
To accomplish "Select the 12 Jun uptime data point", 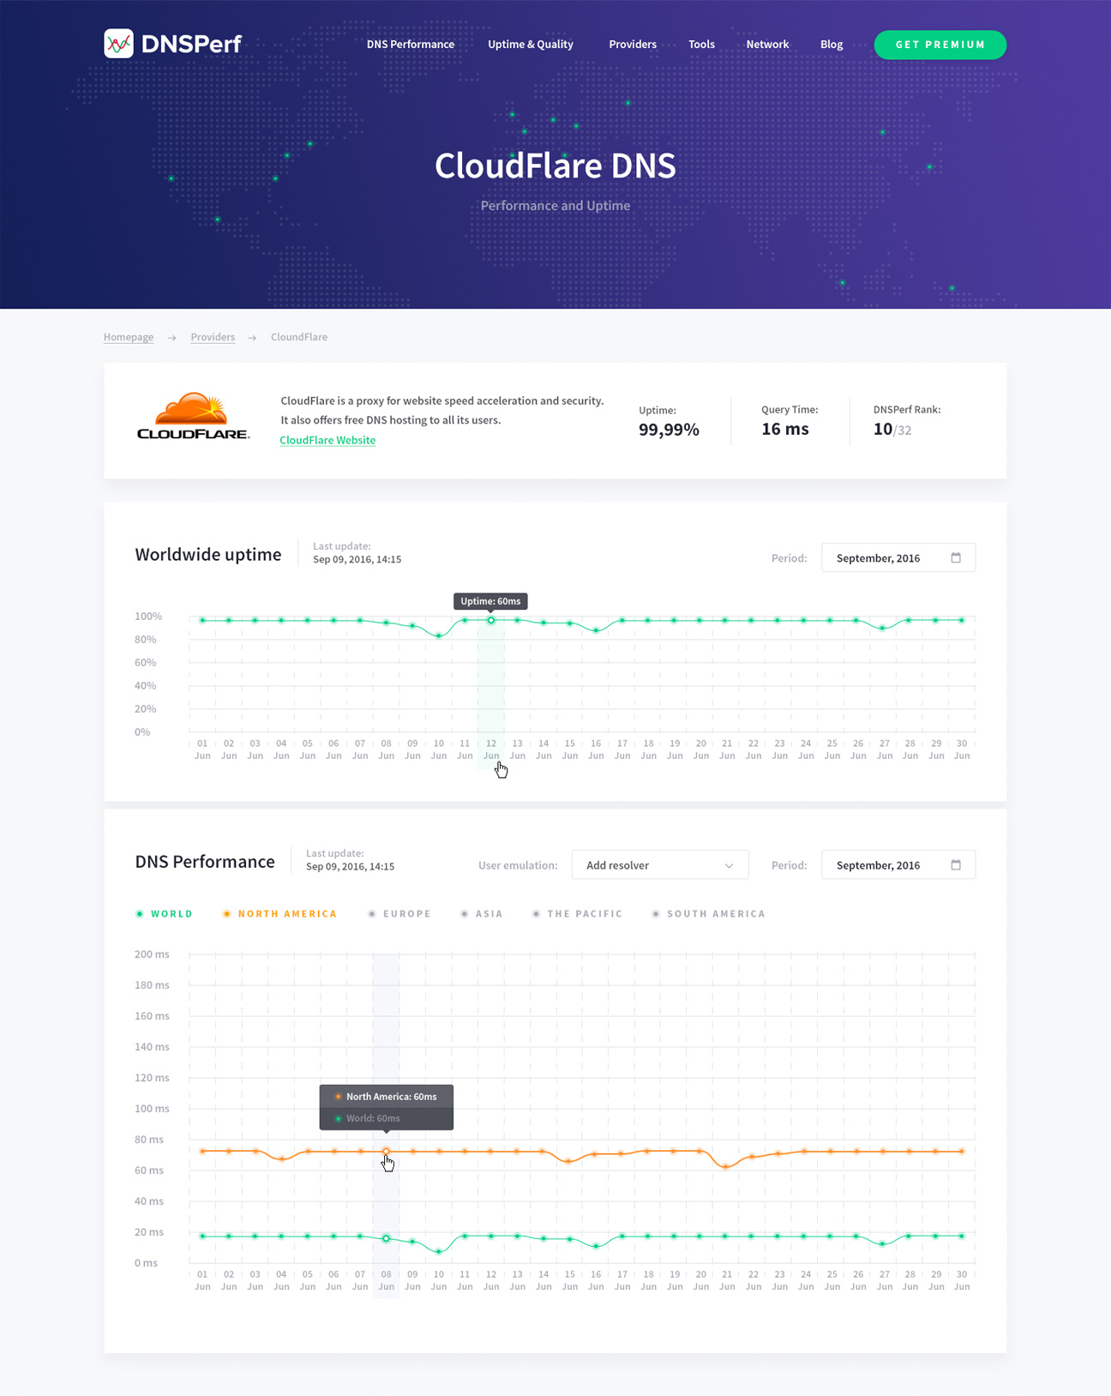I will [x=491, y=620].
